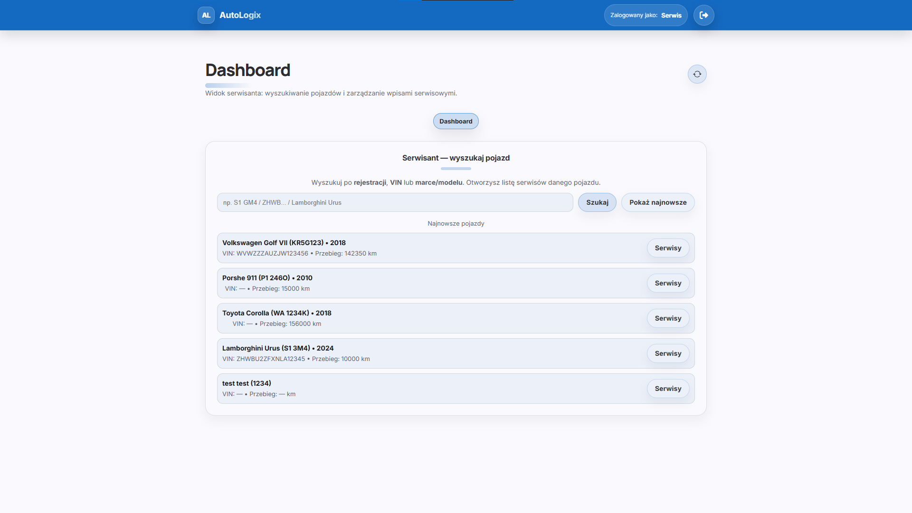
Task: Open Serwisy for Porshe 911
Action: (x=668, y=283)
